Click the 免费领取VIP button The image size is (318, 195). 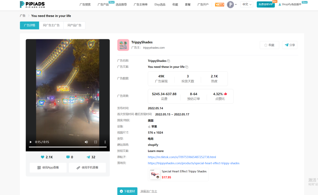(x=266, y=4)
